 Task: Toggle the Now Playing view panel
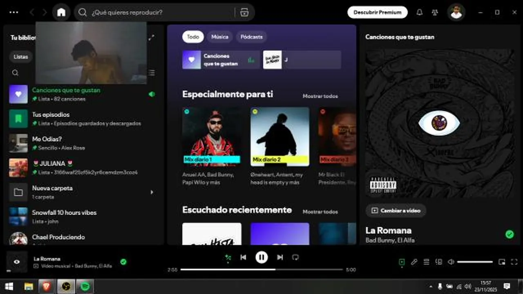(402, 262)
